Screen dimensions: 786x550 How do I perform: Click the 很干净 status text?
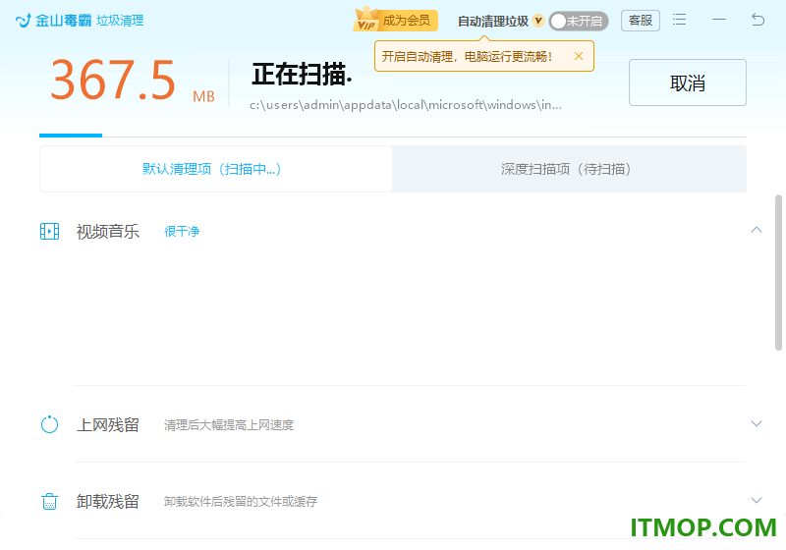182,232
